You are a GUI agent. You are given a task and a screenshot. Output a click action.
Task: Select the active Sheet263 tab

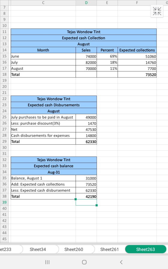145,249
